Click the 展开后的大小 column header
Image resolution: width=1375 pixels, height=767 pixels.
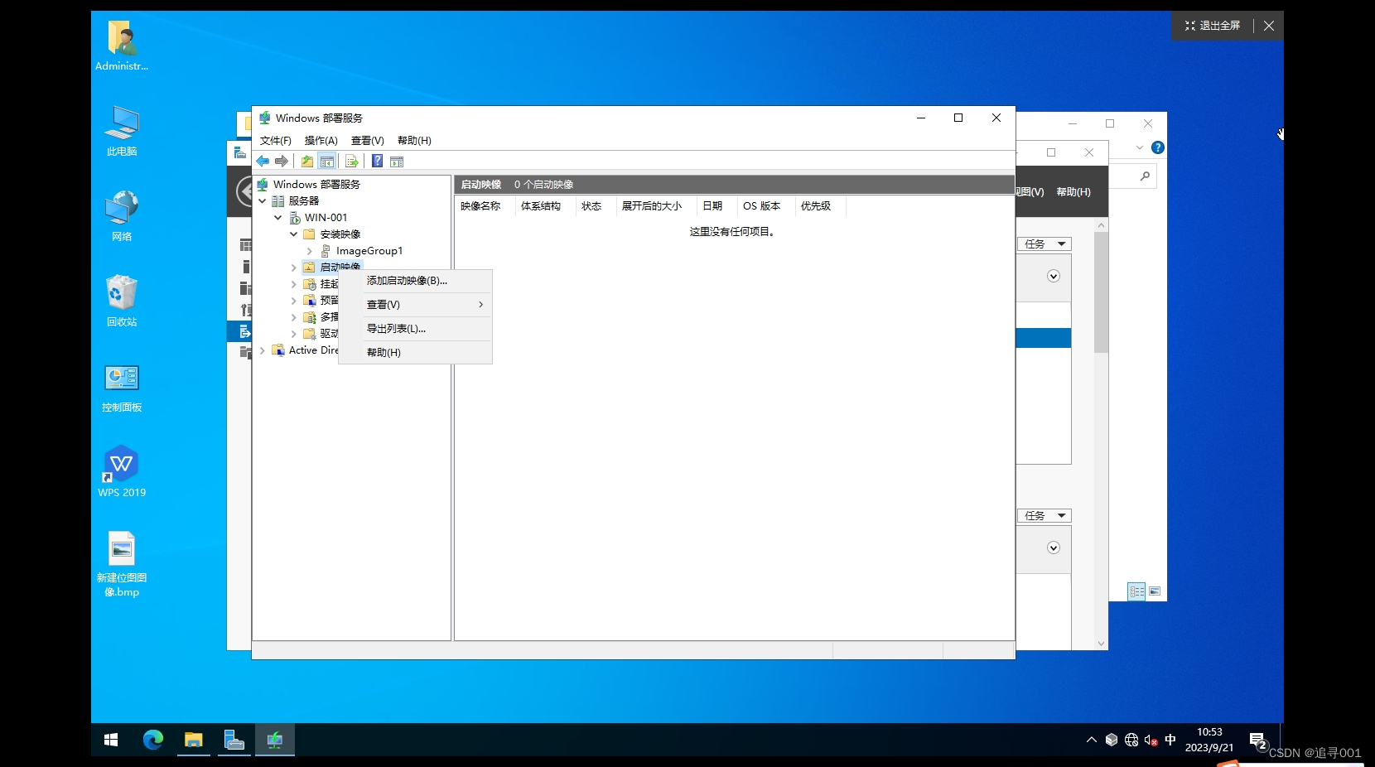click(656, 206)
